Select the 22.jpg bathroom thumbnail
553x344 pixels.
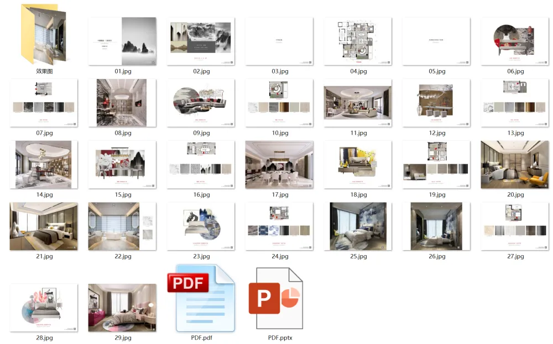tap(122, 226)
